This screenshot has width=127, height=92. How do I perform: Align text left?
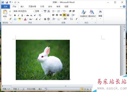(x=53, y=15)
